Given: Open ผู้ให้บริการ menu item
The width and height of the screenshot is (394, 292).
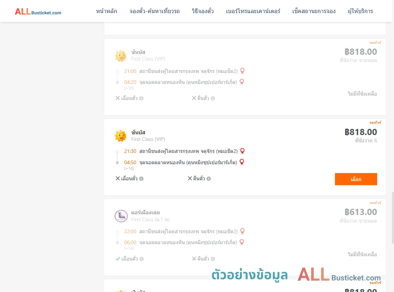Looking at the screenshot, I should click(x=360, y=11).
